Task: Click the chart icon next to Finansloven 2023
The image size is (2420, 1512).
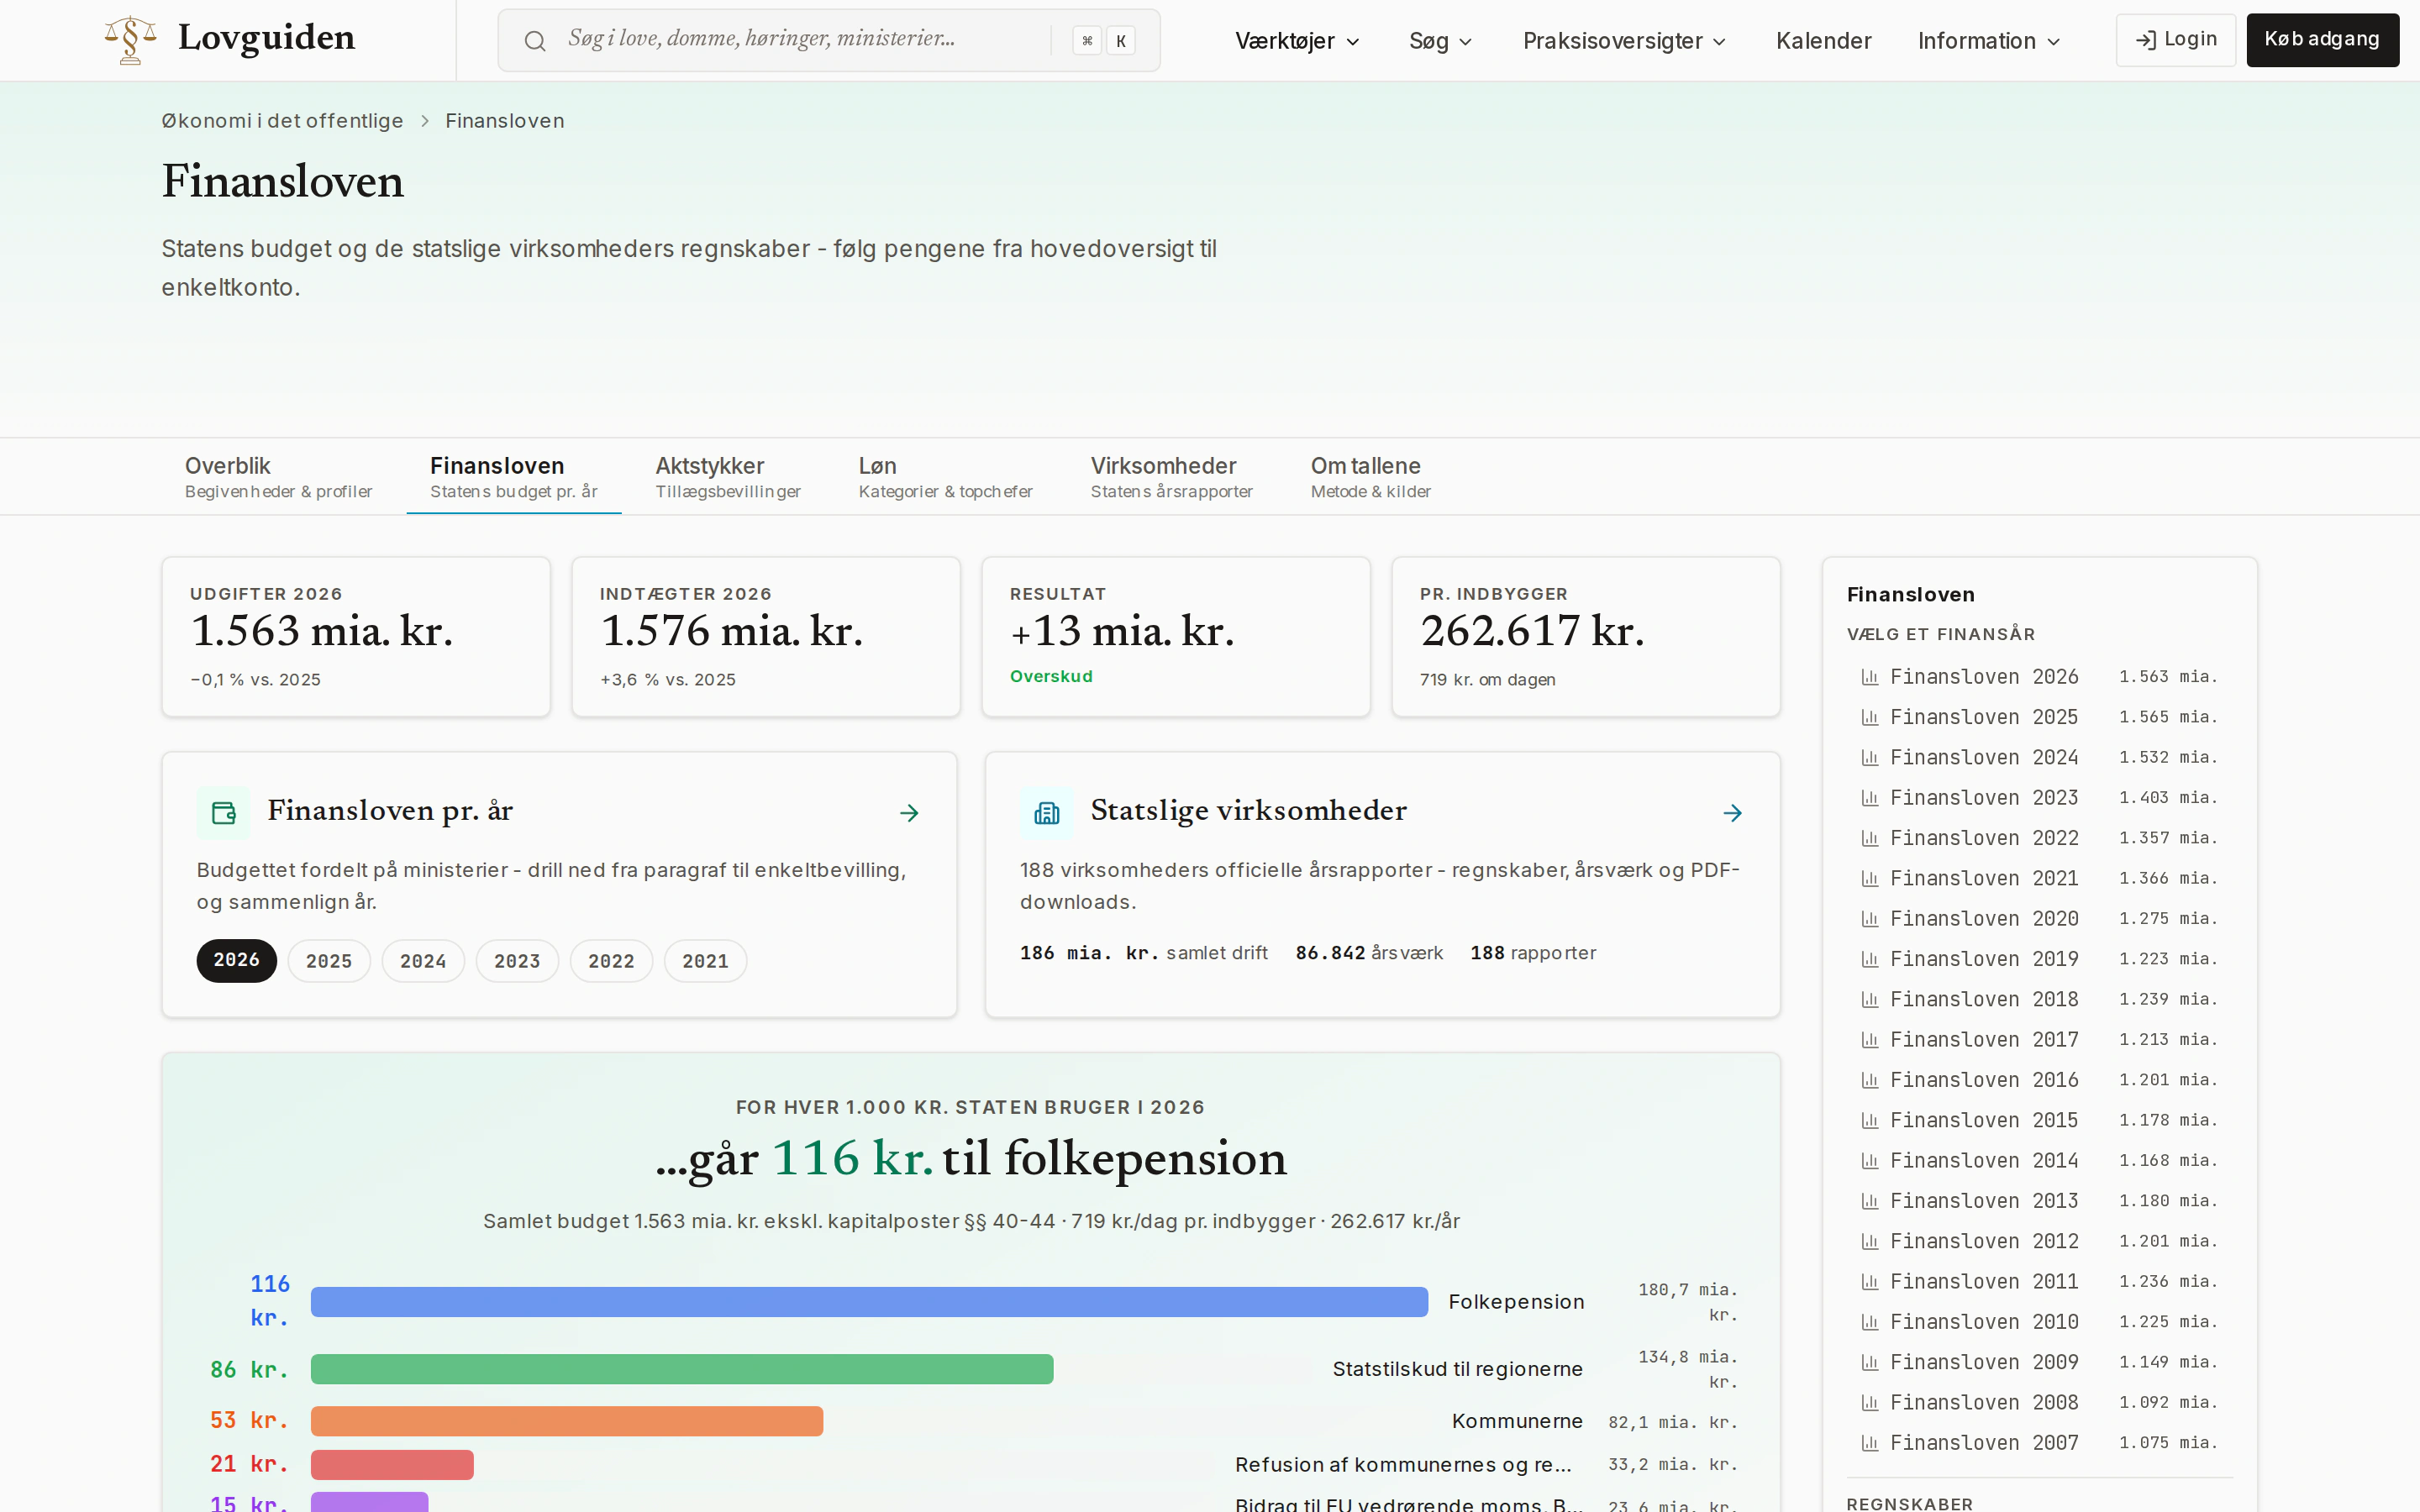Action: [1869, 798]
